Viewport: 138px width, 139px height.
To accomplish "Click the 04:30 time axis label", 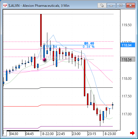I will coord(14,134).
